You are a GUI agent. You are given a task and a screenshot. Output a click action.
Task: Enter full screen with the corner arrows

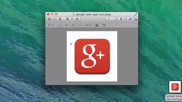click(x=136, y=14)
